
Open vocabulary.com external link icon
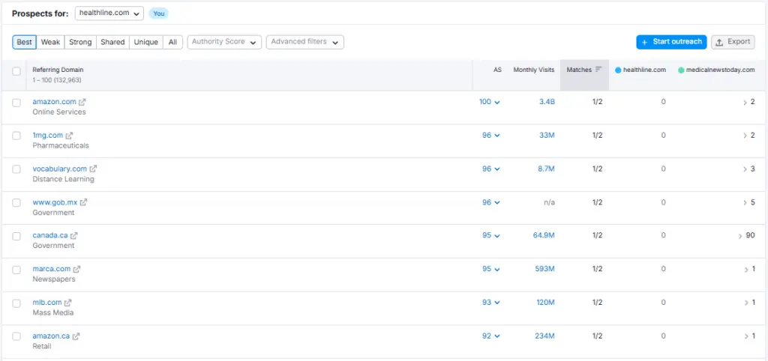click(94, 169)
